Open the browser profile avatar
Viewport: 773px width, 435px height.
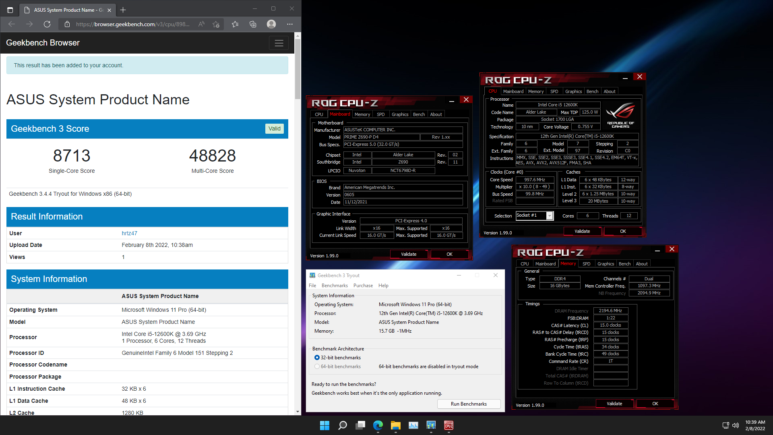point(271,24)
